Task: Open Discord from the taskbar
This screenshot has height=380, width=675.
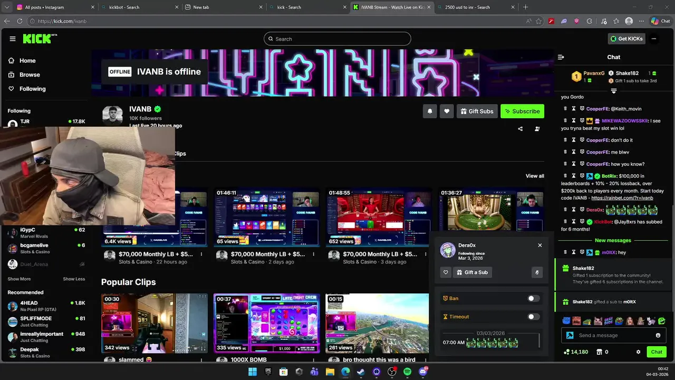Action: click(x=423, y=372)
